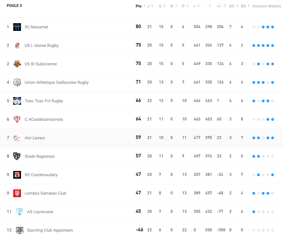285x241 pixels.
Task: Click the Lombez Samatan Club red logo
Action: click(x=17, y=193)
